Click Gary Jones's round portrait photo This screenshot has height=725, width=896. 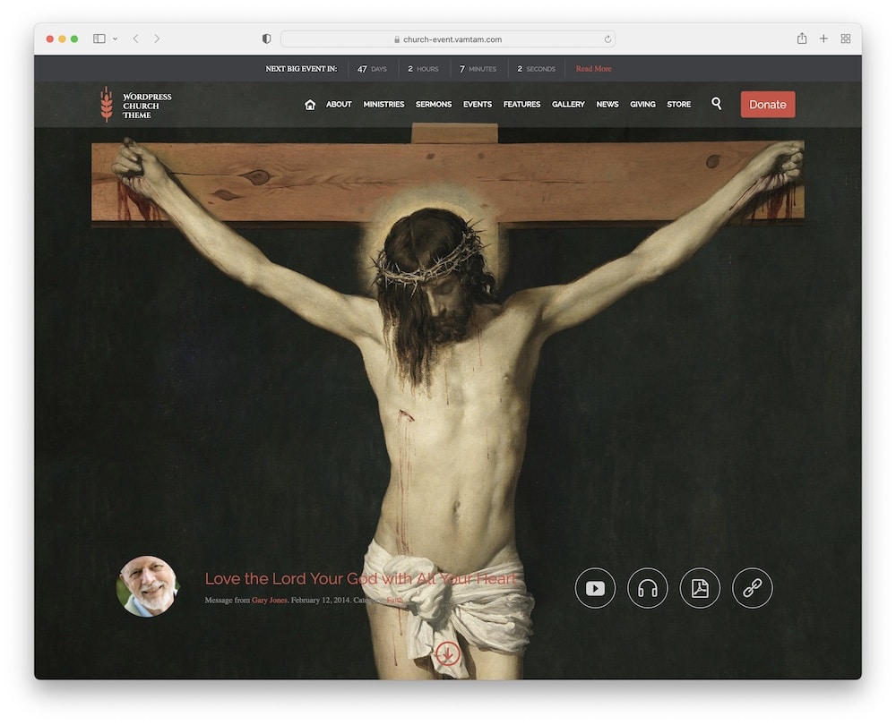(x=148, y=586)
